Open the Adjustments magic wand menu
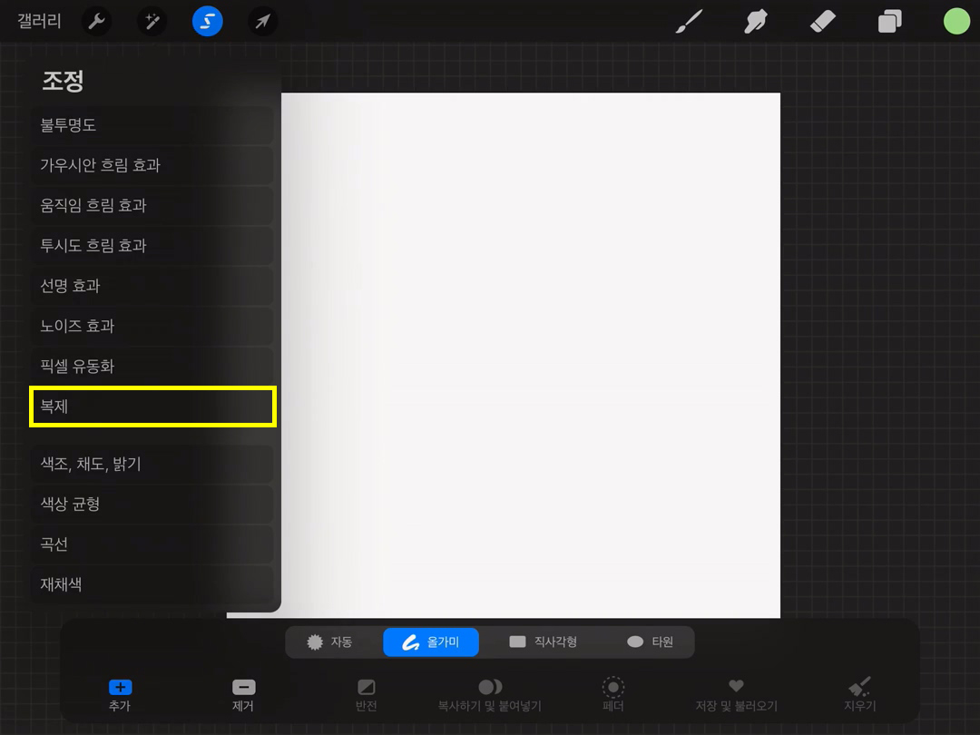Screen dimensions: 980x735 [x=152, y=21]
